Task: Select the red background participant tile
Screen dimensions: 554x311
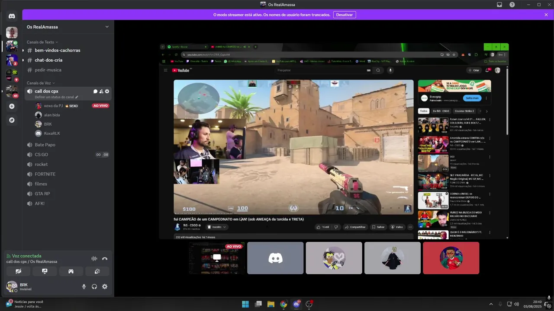Action: click(x=451, y=258)
